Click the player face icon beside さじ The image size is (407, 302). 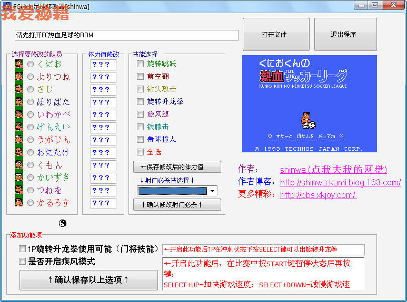[x=19, y=89]
